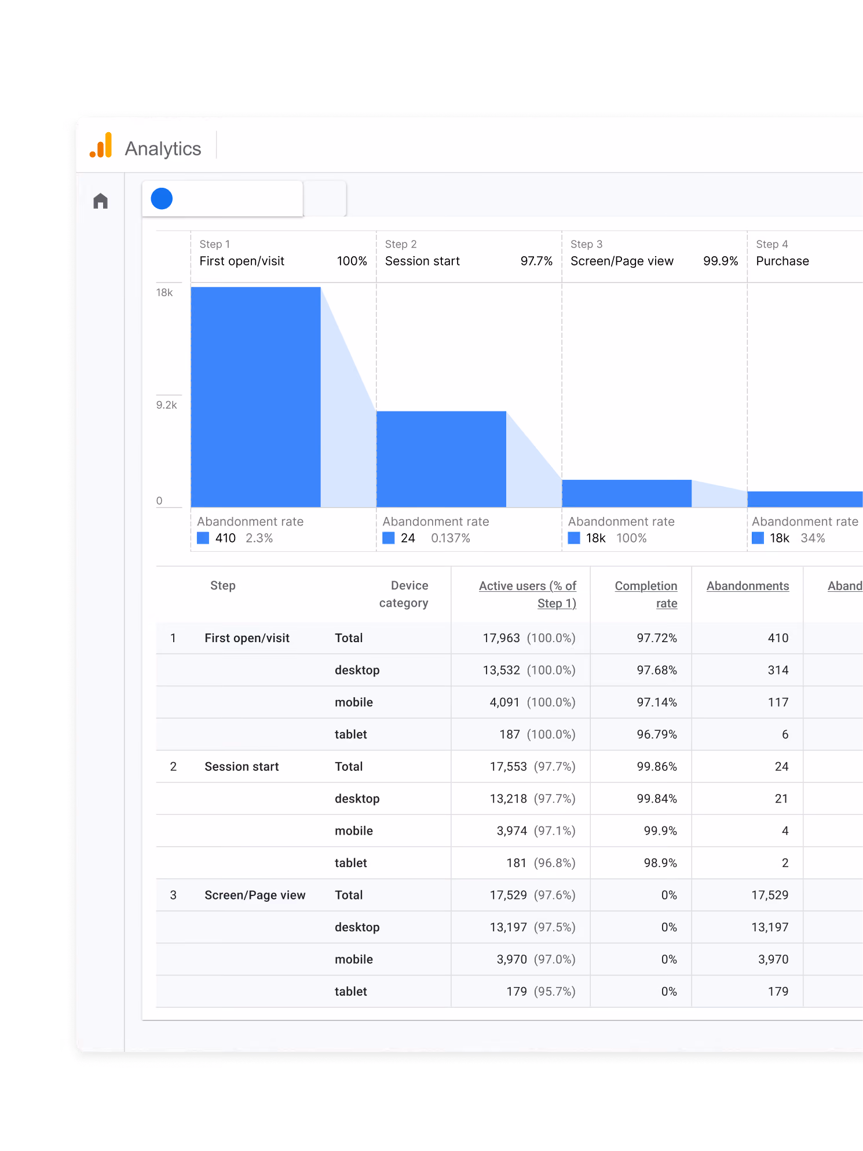
Task: Click the Step 4 Purchase bar
Action: 805,499
